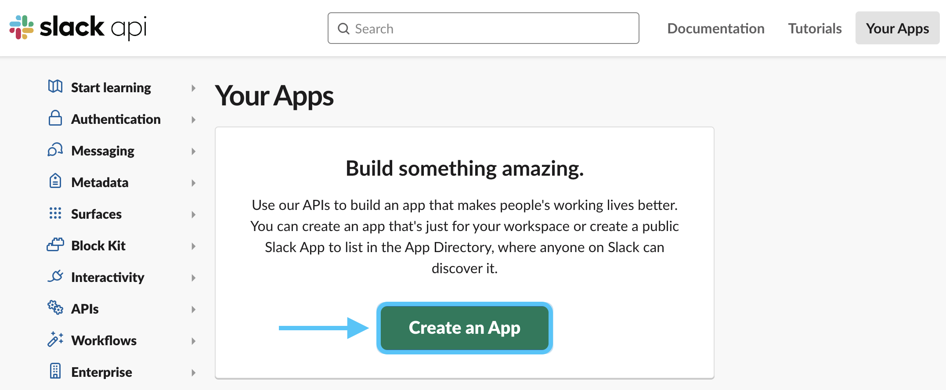Screen dimensions: 946x390
Task: Open Metadata in the sidebar
Action: pyautogui.click(x=100, y=183)
